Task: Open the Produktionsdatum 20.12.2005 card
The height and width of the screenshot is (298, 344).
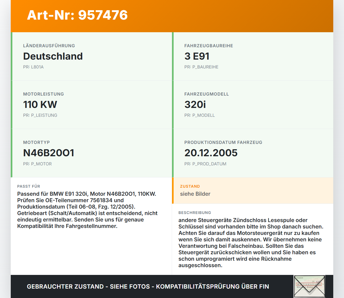Action: pos(253,153)
